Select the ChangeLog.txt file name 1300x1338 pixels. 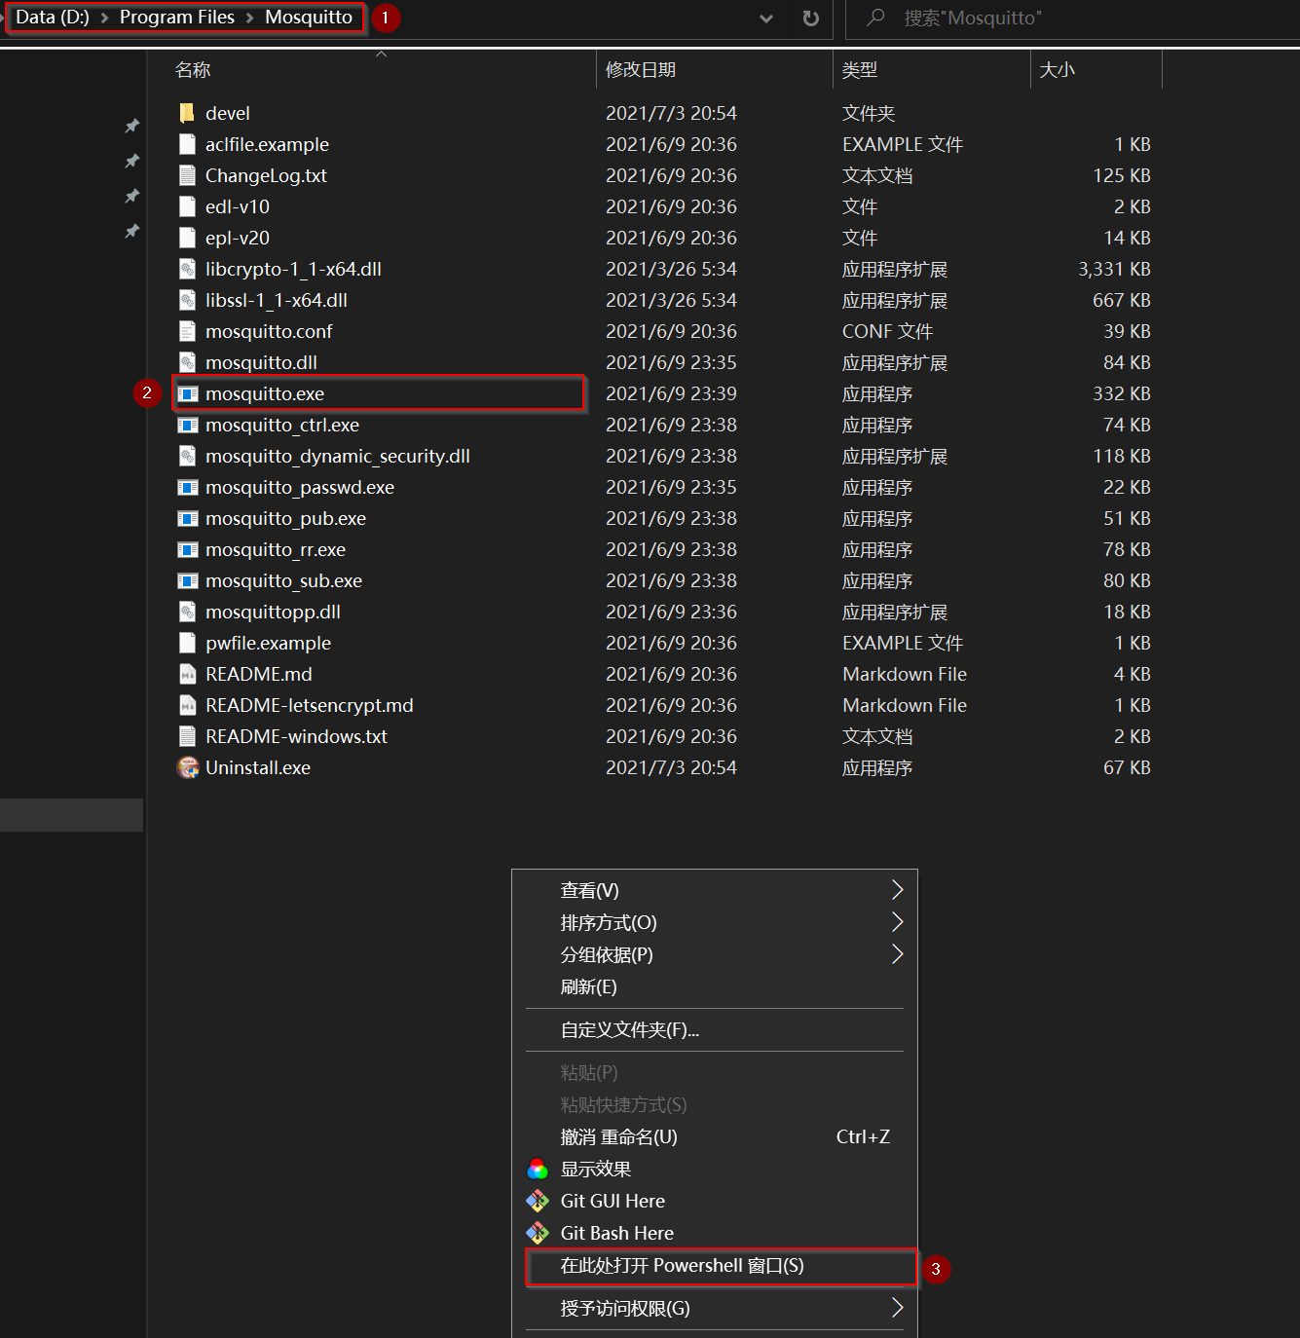266,175
